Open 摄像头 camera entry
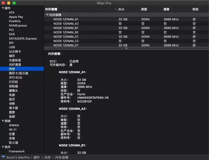The image size is (209, 160). click(x=13, y=91)
